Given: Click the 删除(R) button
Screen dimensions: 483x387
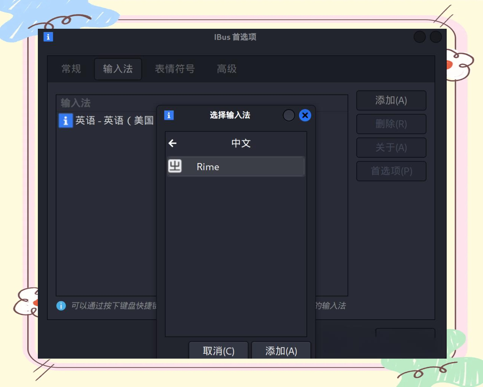Looking at the screenshot, I should [x=391, y=124].
